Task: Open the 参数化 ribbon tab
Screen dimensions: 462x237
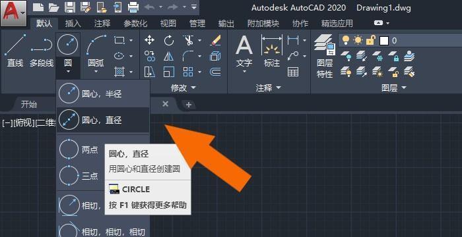Action: point(135,24)
